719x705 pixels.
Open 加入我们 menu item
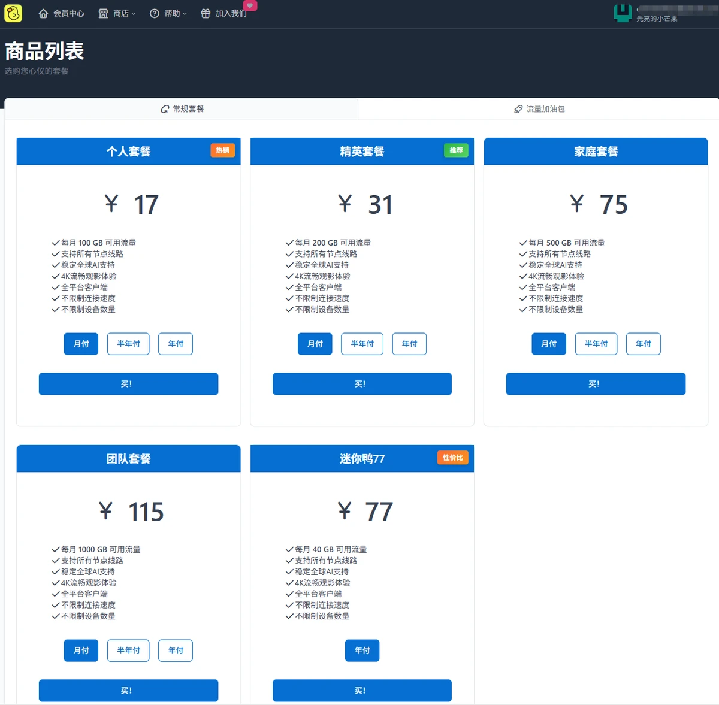pyautogui.click(x=224, y=13)
